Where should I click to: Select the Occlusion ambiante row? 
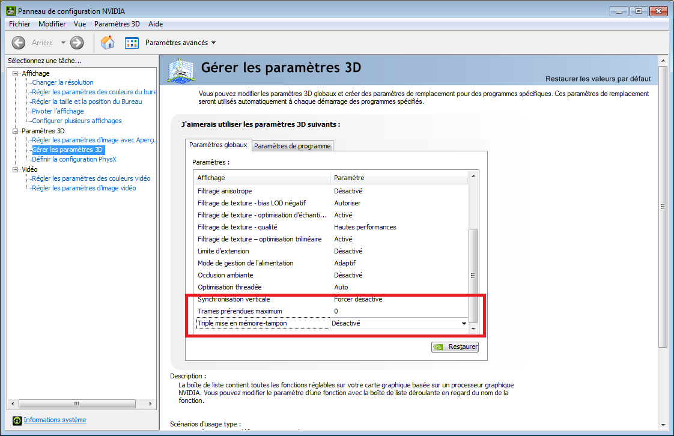point(331,275)
